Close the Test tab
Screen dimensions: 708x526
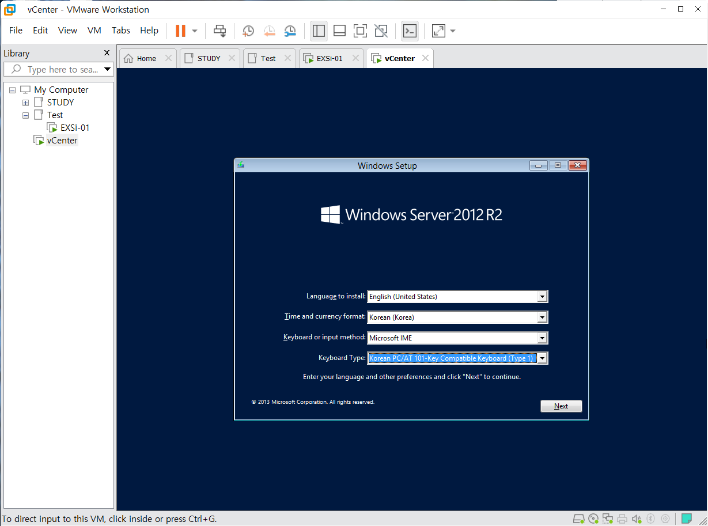click(287, 58)
